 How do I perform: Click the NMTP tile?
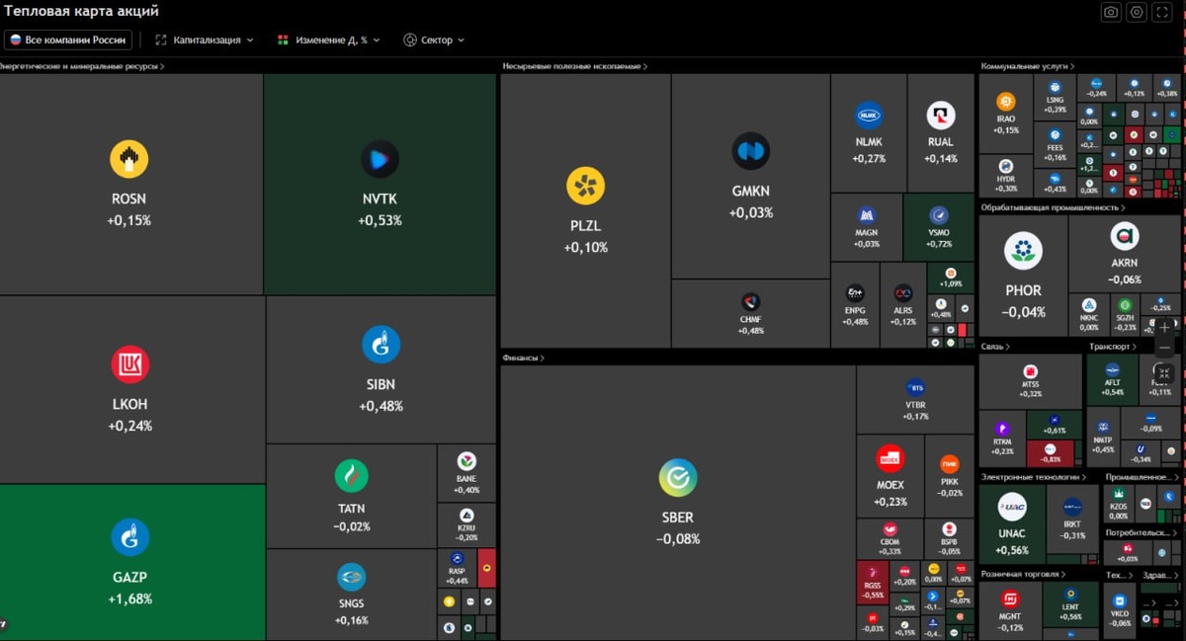1104,439
